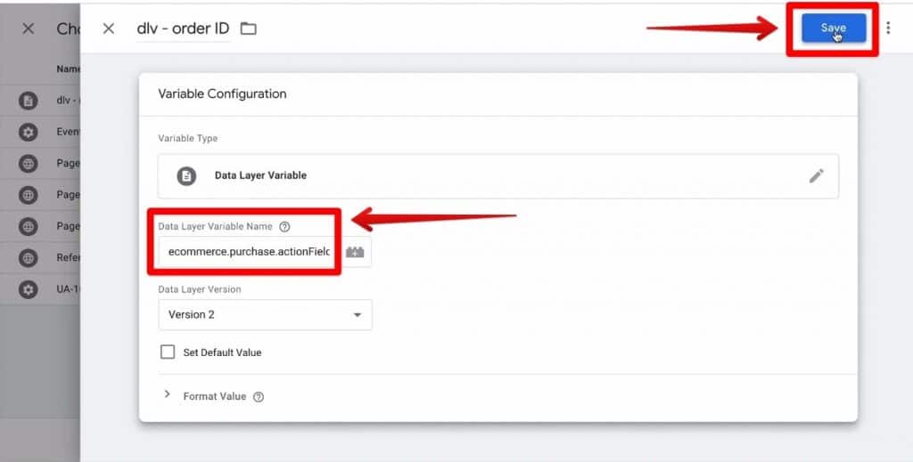This screenshot has width=913, height=462.
Task: Enable the Set Default Value checkbox
Action: (168, 353)
